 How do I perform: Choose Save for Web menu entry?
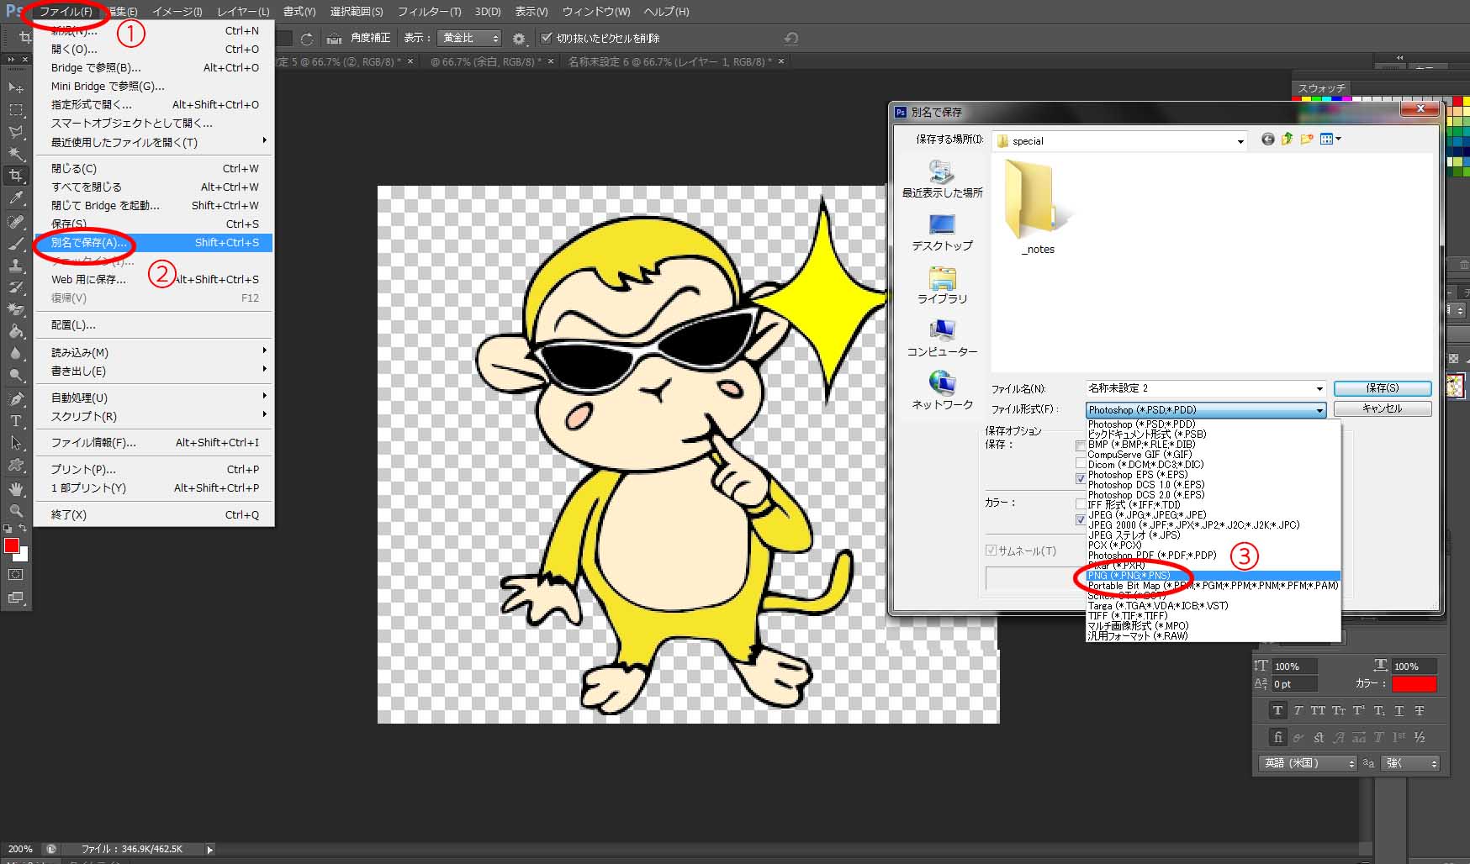(154, 280)
